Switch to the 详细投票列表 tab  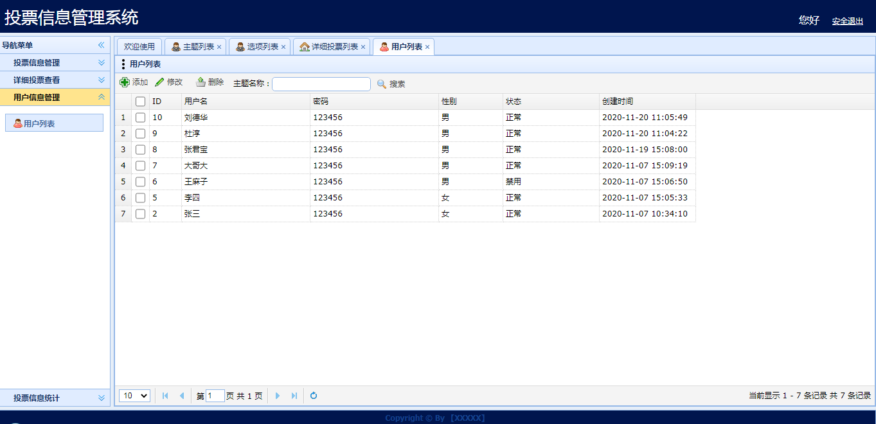[x=332, y=47]
